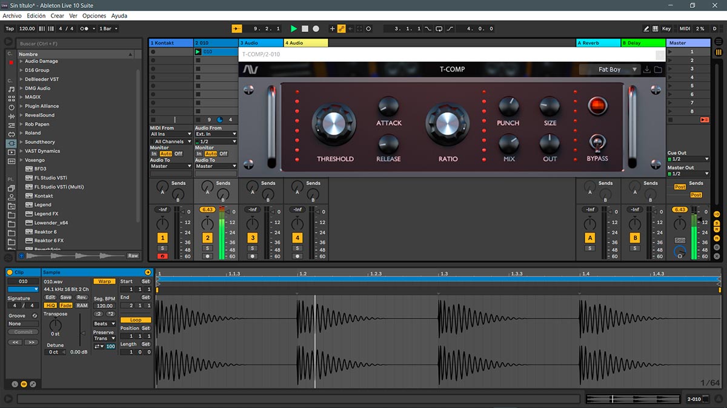Open the Opciones menu
727x408 pixels.
(94, 16)
